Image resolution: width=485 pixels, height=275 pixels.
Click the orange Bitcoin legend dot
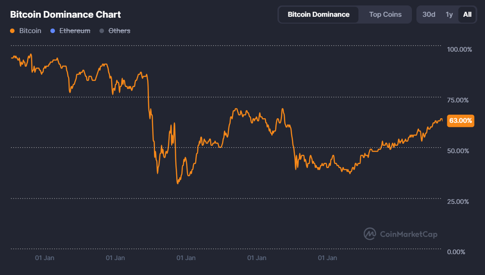pyautogui.click(x=12, y=31)
